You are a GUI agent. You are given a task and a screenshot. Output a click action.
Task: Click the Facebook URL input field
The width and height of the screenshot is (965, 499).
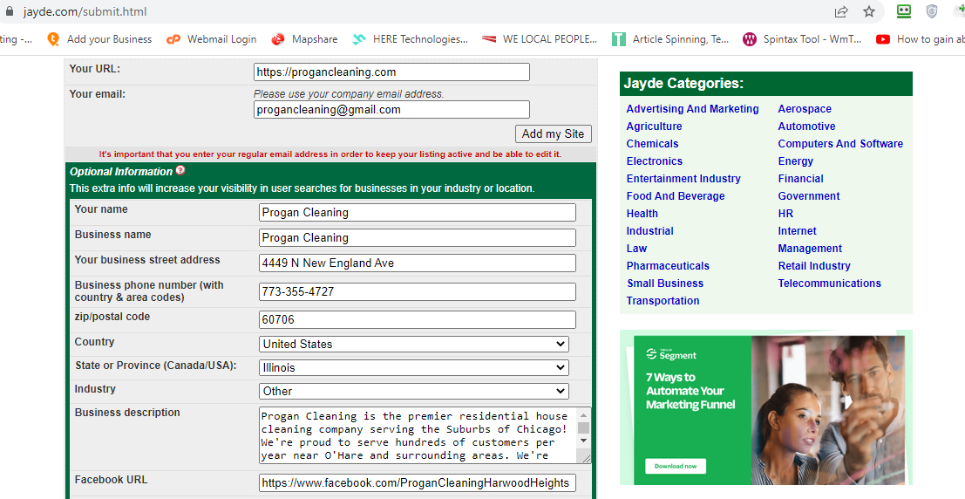point(418,483)
